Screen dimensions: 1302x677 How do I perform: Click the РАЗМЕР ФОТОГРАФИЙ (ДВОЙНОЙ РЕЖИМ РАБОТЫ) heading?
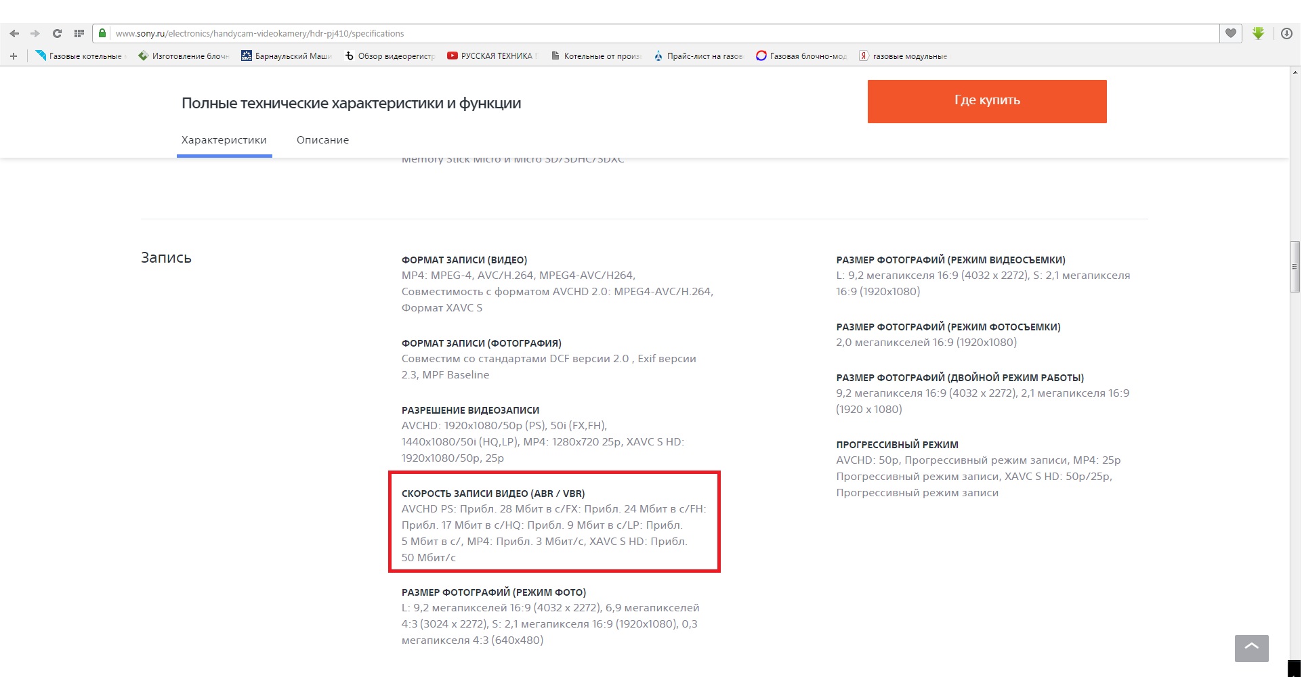(960, 378)
